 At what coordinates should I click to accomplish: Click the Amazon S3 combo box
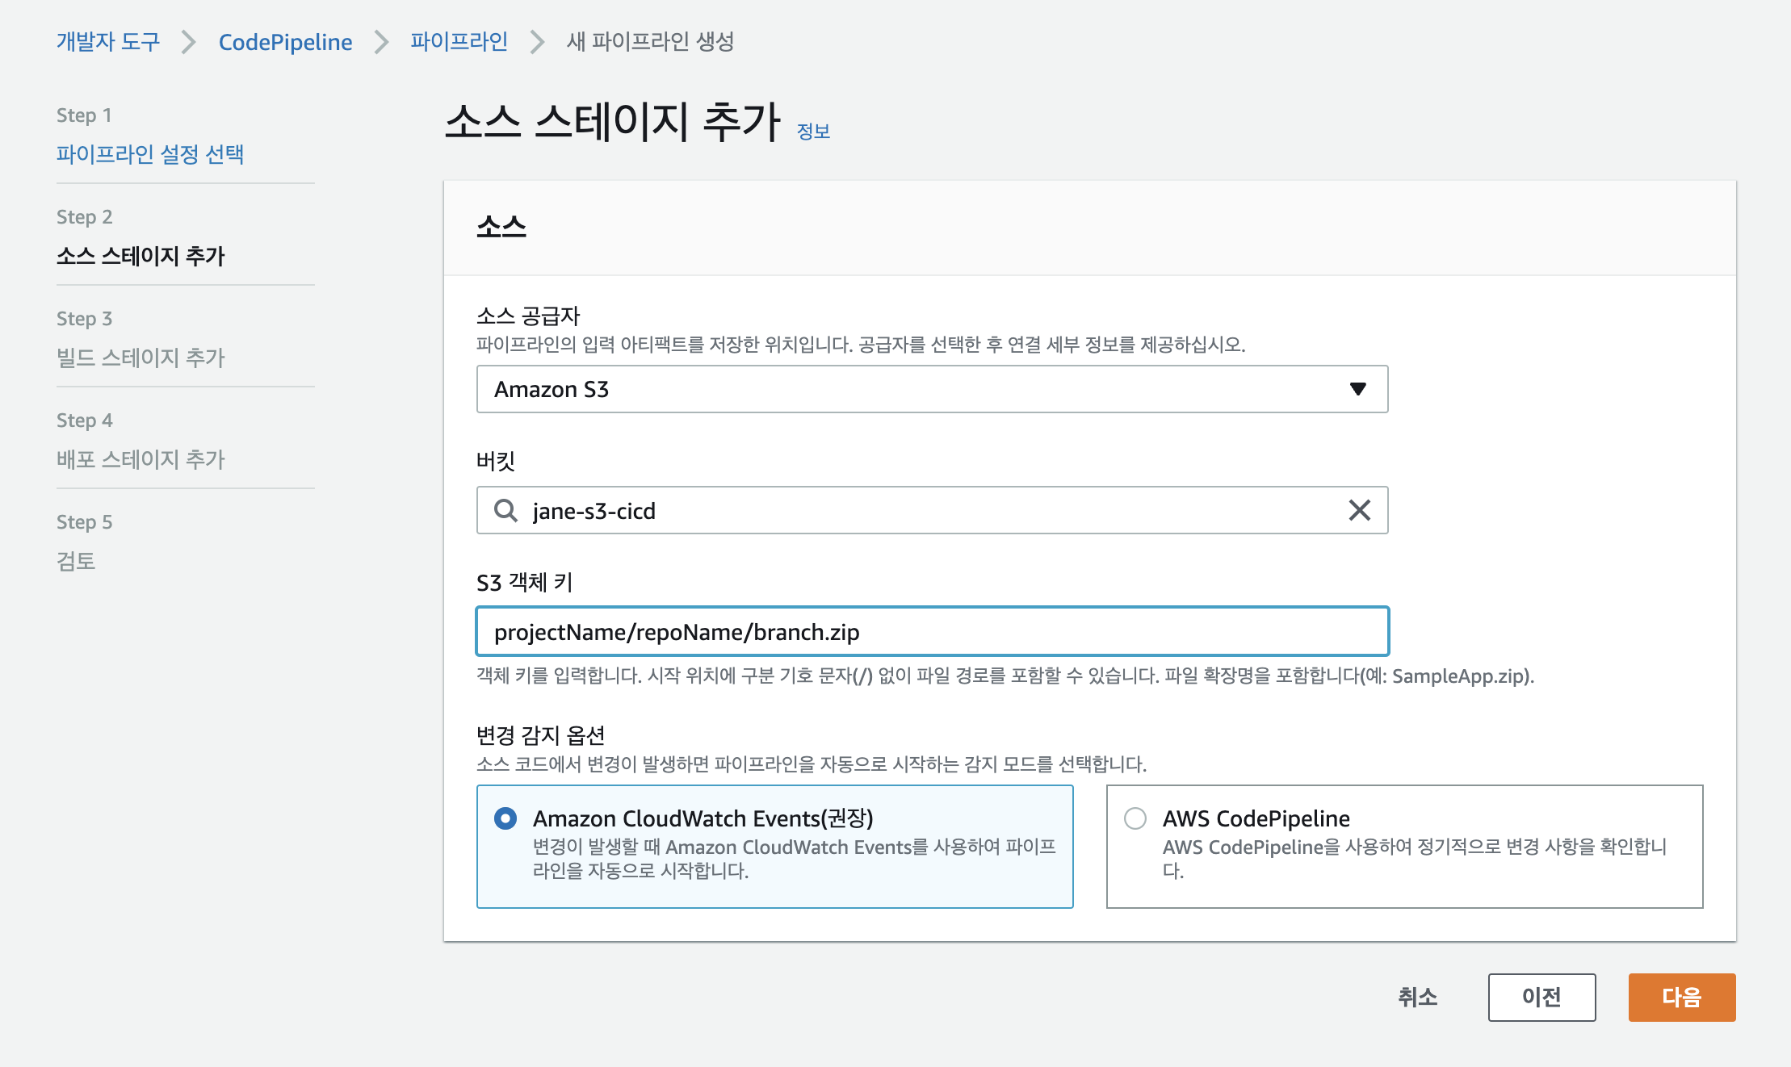[933, 389]
